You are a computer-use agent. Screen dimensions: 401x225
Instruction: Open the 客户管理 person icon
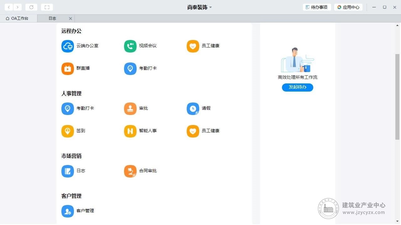(68, 211)
